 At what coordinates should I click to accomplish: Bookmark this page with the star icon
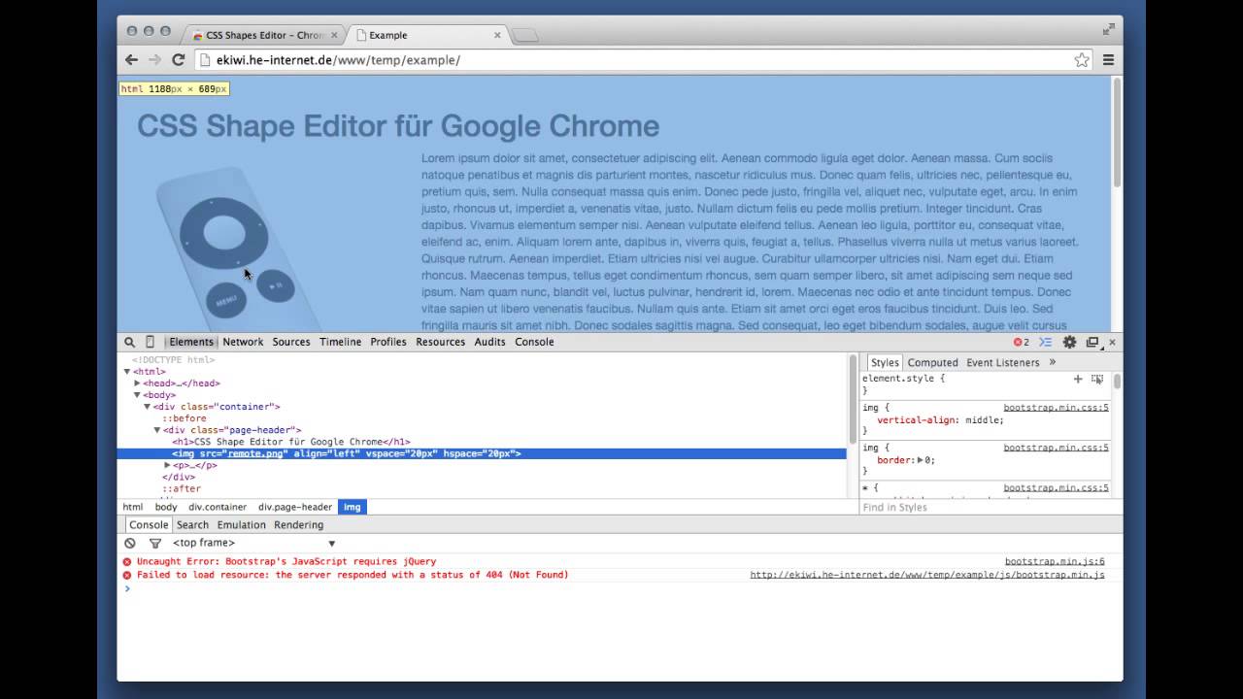coord(1082,60)
